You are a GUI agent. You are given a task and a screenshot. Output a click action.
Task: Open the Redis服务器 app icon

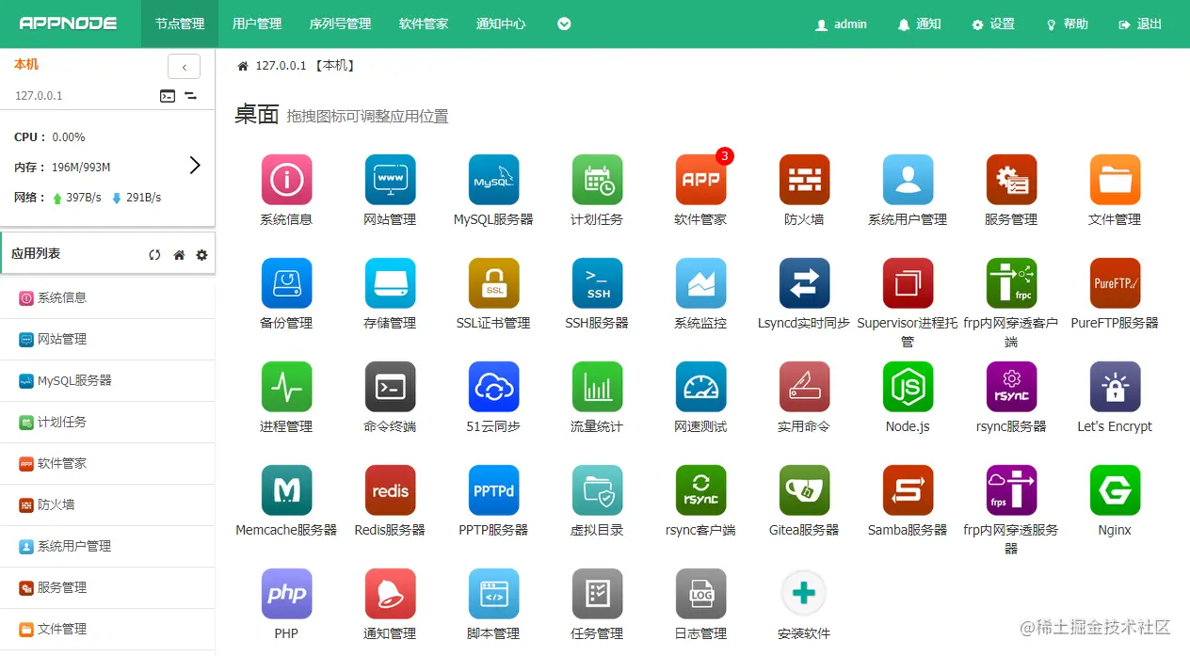[x=390, y=490]
